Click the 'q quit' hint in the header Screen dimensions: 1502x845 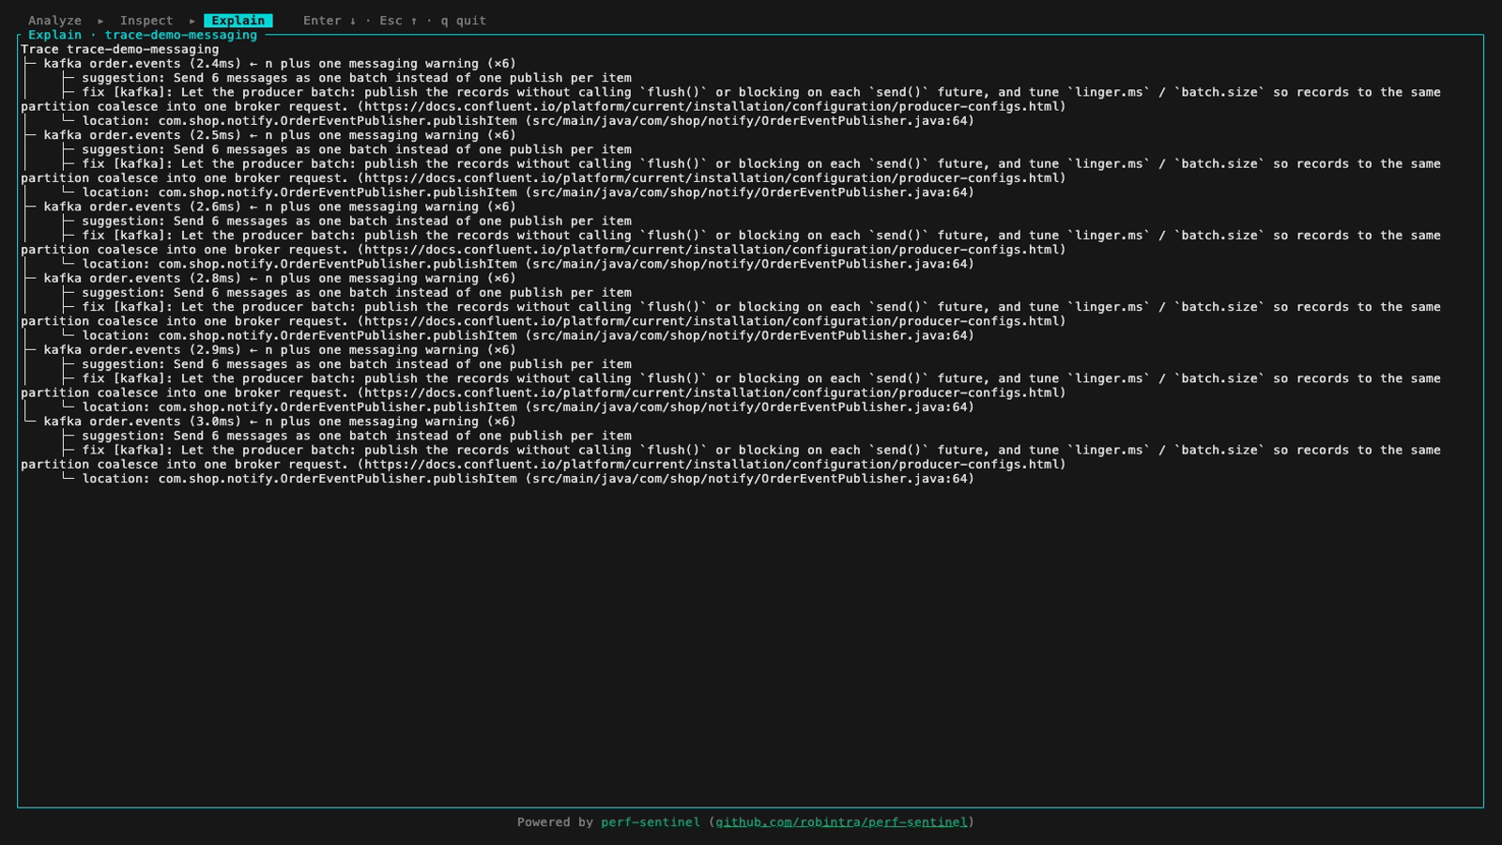click(464, 21)
